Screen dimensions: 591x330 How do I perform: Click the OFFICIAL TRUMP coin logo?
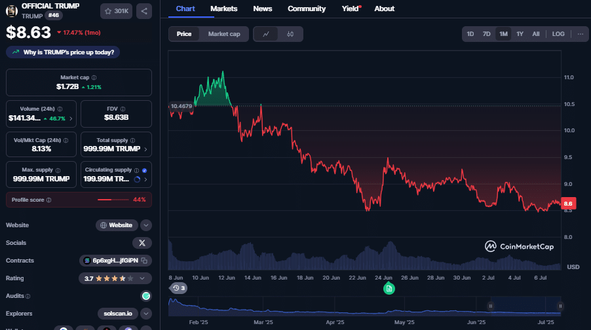pos(12,11)
